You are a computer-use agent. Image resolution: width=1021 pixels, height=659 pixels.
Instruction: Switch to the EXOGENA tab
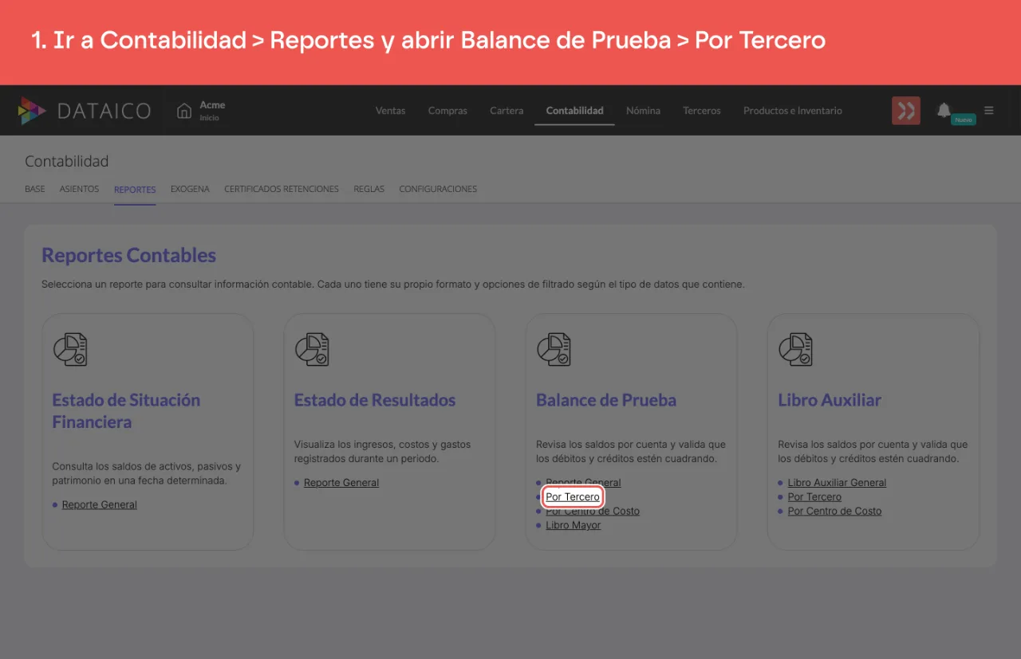[x=190, y=189]
